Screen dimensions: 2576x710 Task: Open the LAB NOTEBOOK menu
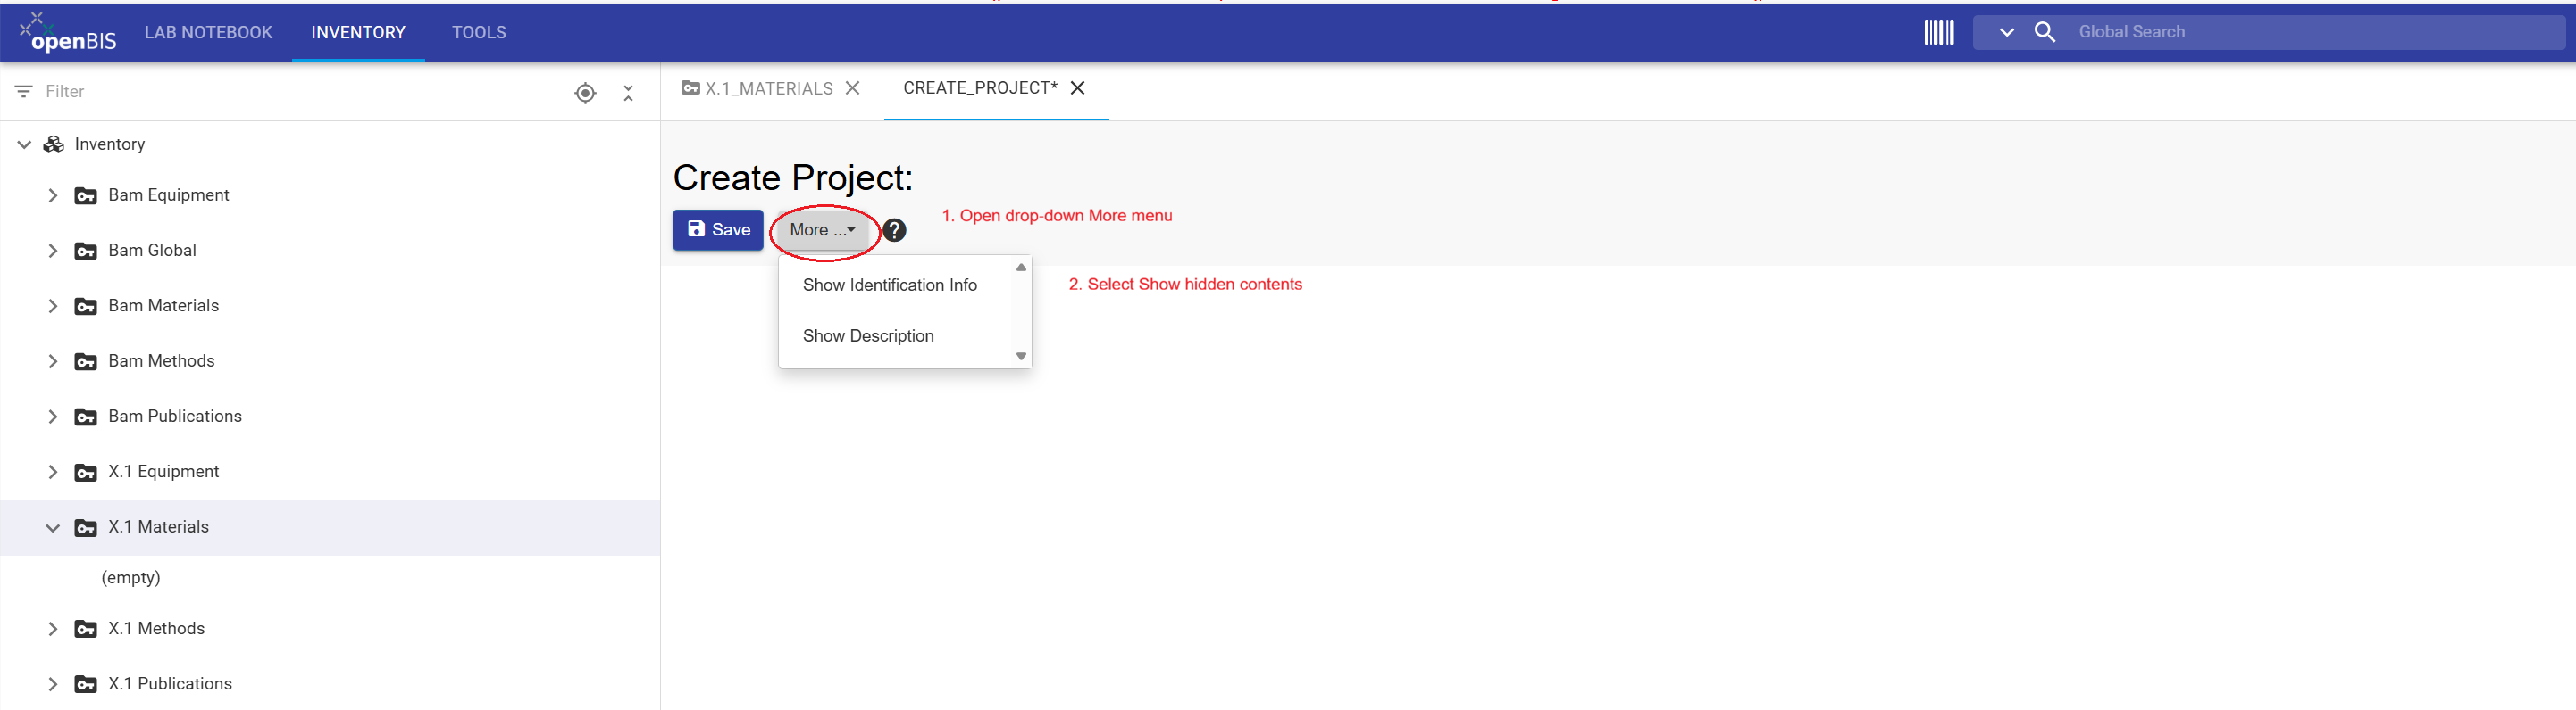(208, 32)
